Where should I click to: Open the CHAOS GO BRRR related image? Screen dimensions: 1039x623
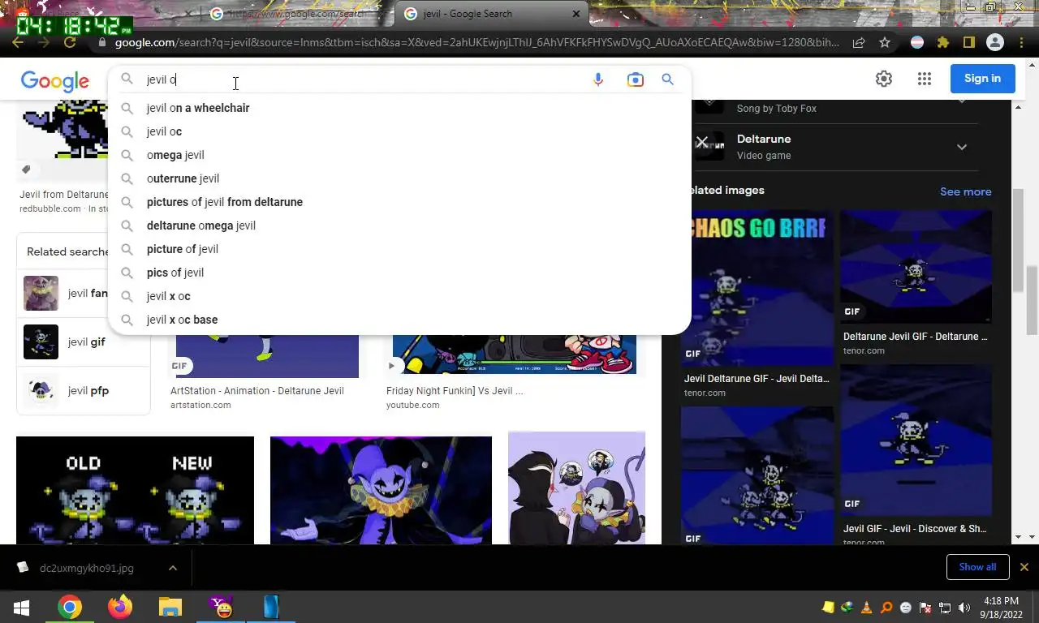[x=757, y=288]
